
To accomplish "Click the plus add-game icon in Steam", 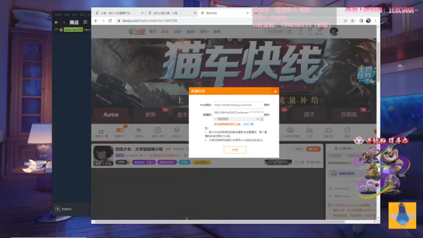I will tap(58, 209).
